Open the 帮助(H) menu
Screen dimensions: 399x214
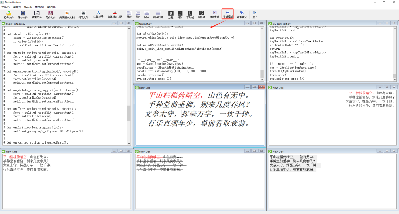pyautogui.click(x=51, y=7)
